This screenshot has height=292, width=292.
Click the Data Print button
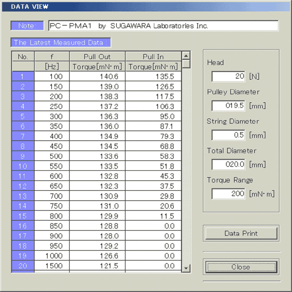click(x=241, y=233)
